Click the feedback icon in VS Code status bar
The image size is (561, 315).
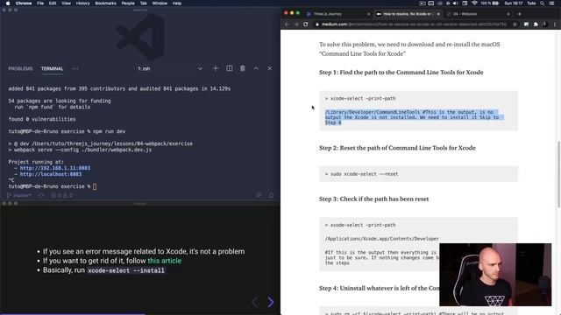259,195
